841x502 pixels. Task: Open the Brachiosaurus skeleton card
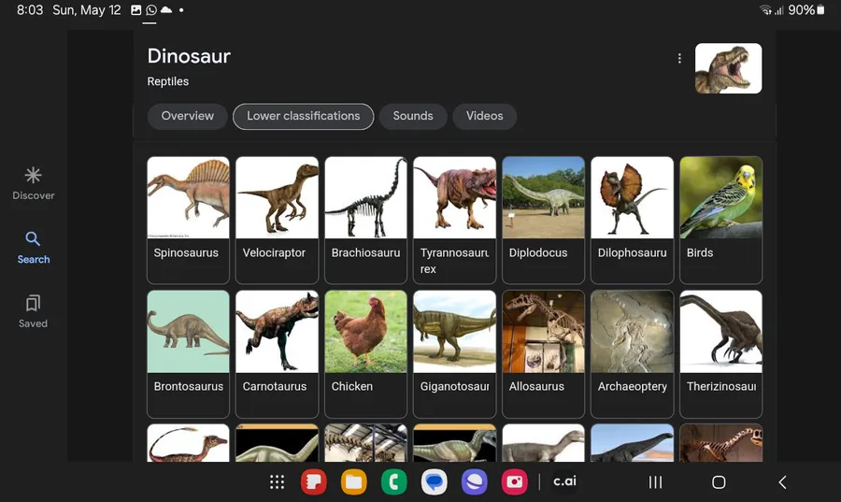point(365,220)
